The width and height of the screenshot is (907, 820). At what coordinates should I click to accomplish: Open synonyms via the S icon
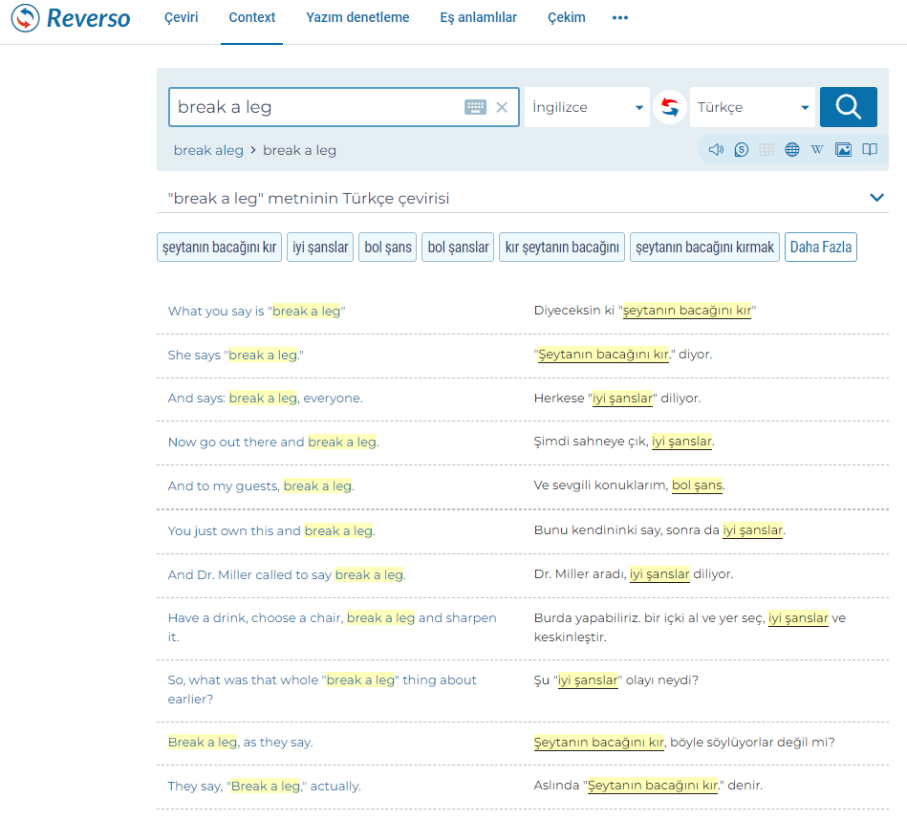tap(742, 150)
